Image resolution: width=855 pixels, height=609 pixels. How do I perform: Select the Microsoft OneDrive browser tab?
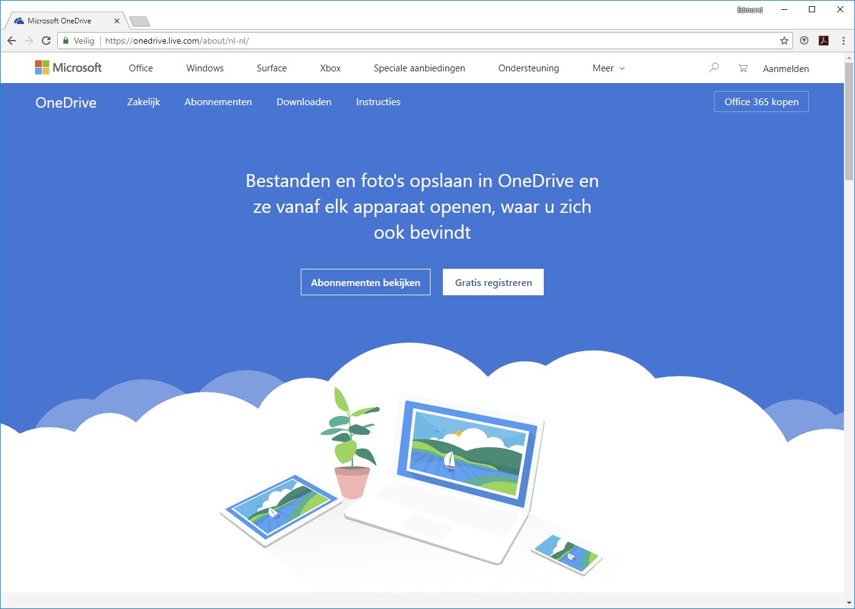(x=65, y=21)
